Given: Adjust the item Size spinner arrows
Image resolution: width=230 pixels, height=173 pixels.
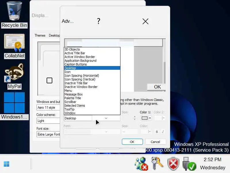Looking at the screenshot, I should pos(135,118).
